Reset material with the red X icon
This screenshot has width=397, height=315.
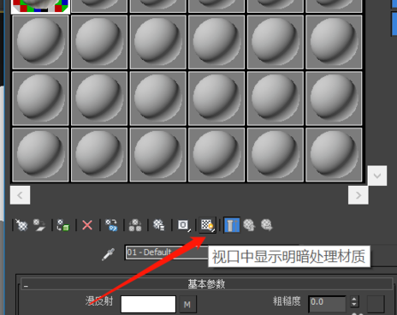(87, 225)
